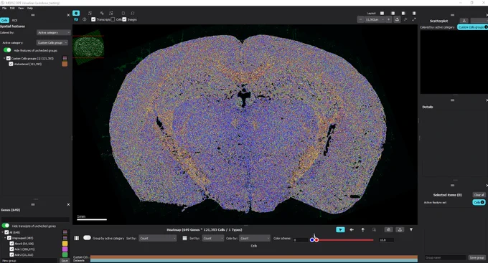This screenshot has height=263, width=488.
Task: Zoom in with the plus button
Action: point(388,19)
